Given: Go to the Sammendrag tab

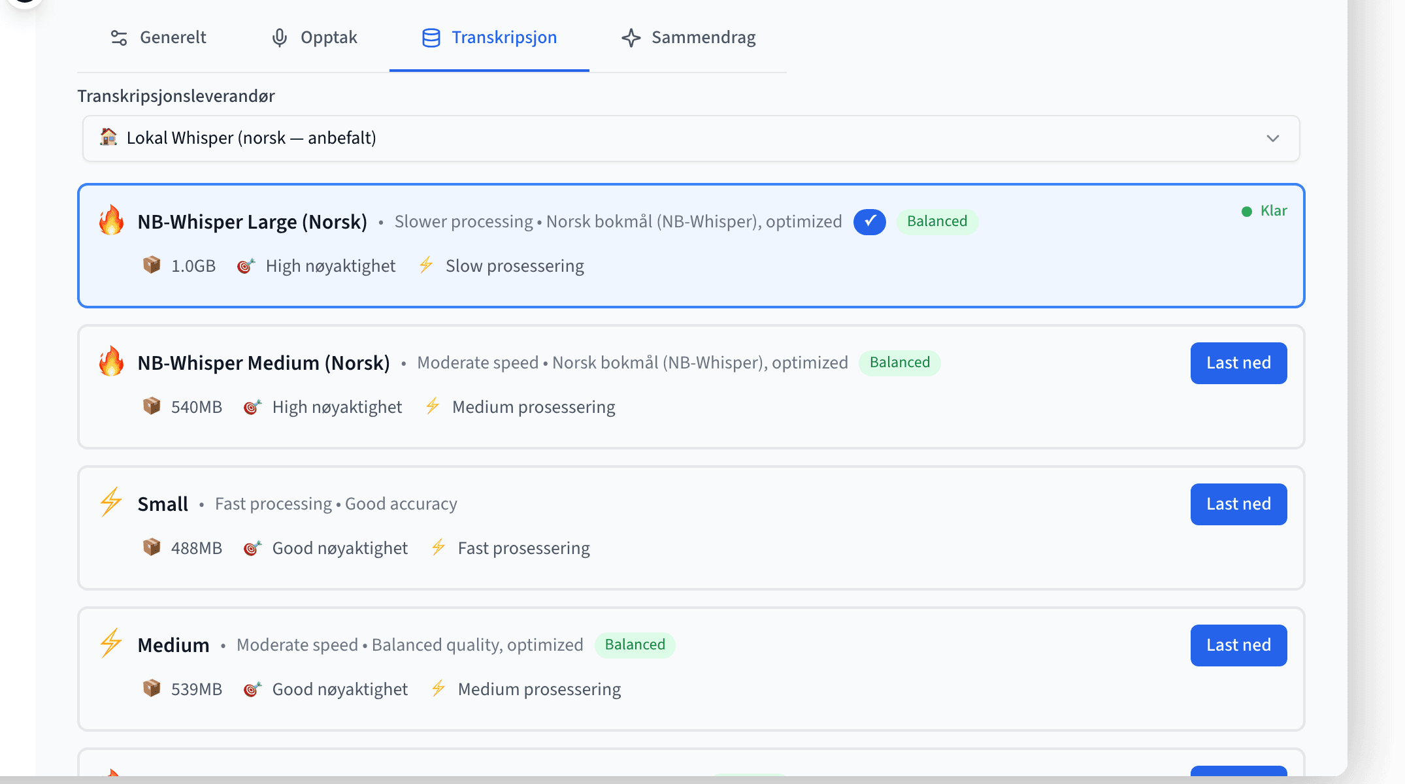Looking at the screenshot, I should [x=688, y=37].
